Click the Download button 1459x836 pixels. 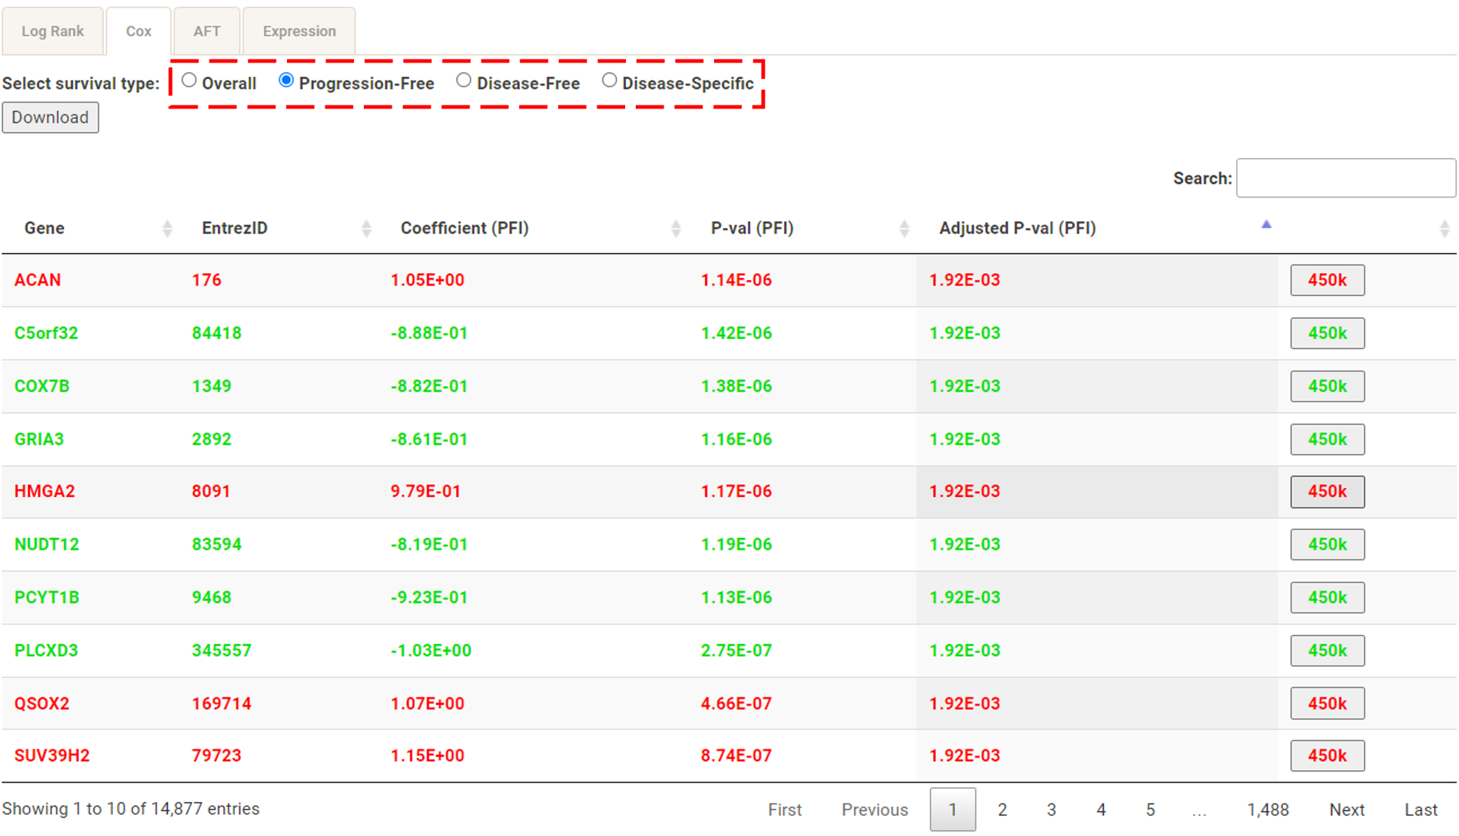pos(50,117)
